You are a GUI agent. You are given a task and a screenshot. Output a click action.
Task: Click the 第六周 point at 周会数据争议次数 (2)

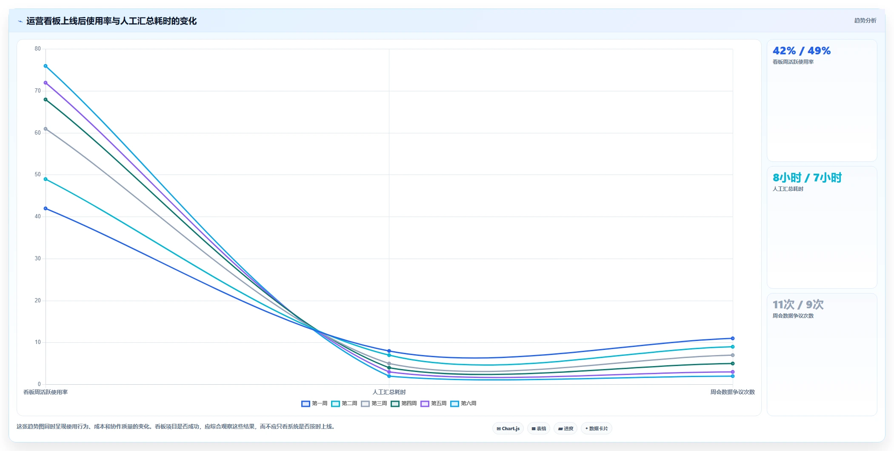[732, 376]
